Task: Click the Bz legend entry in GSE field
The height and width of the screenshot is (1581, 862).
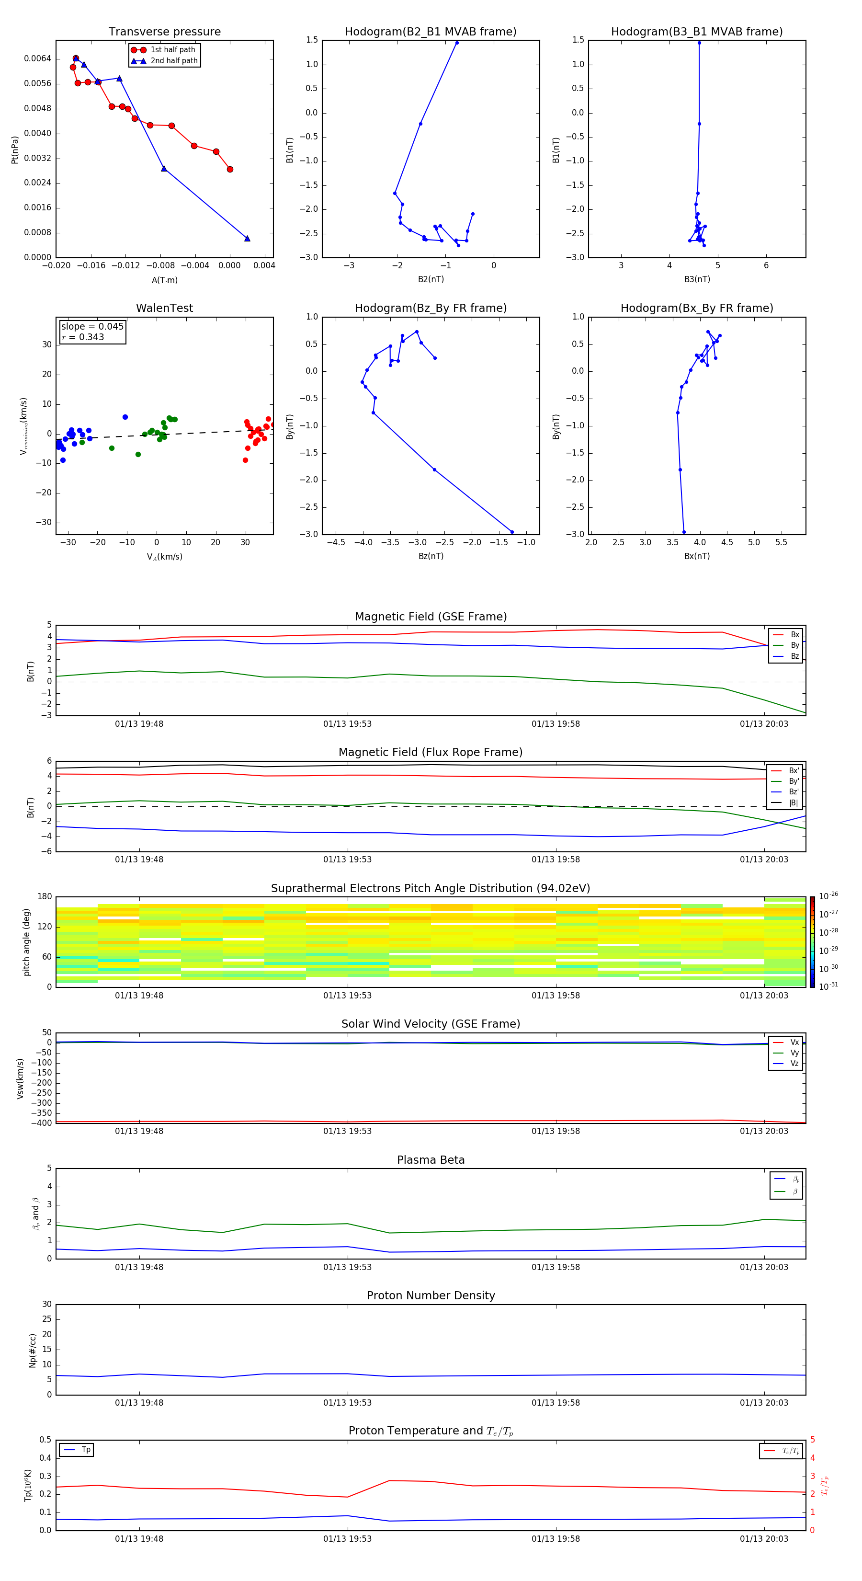Action: tap(786, 657)
